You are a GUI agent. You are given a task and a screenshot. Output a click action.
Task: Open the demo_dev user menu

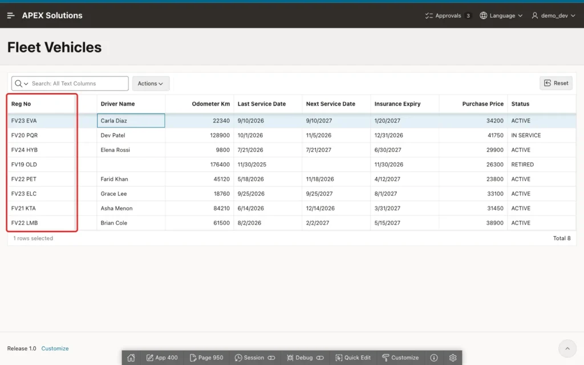point(553,15)
